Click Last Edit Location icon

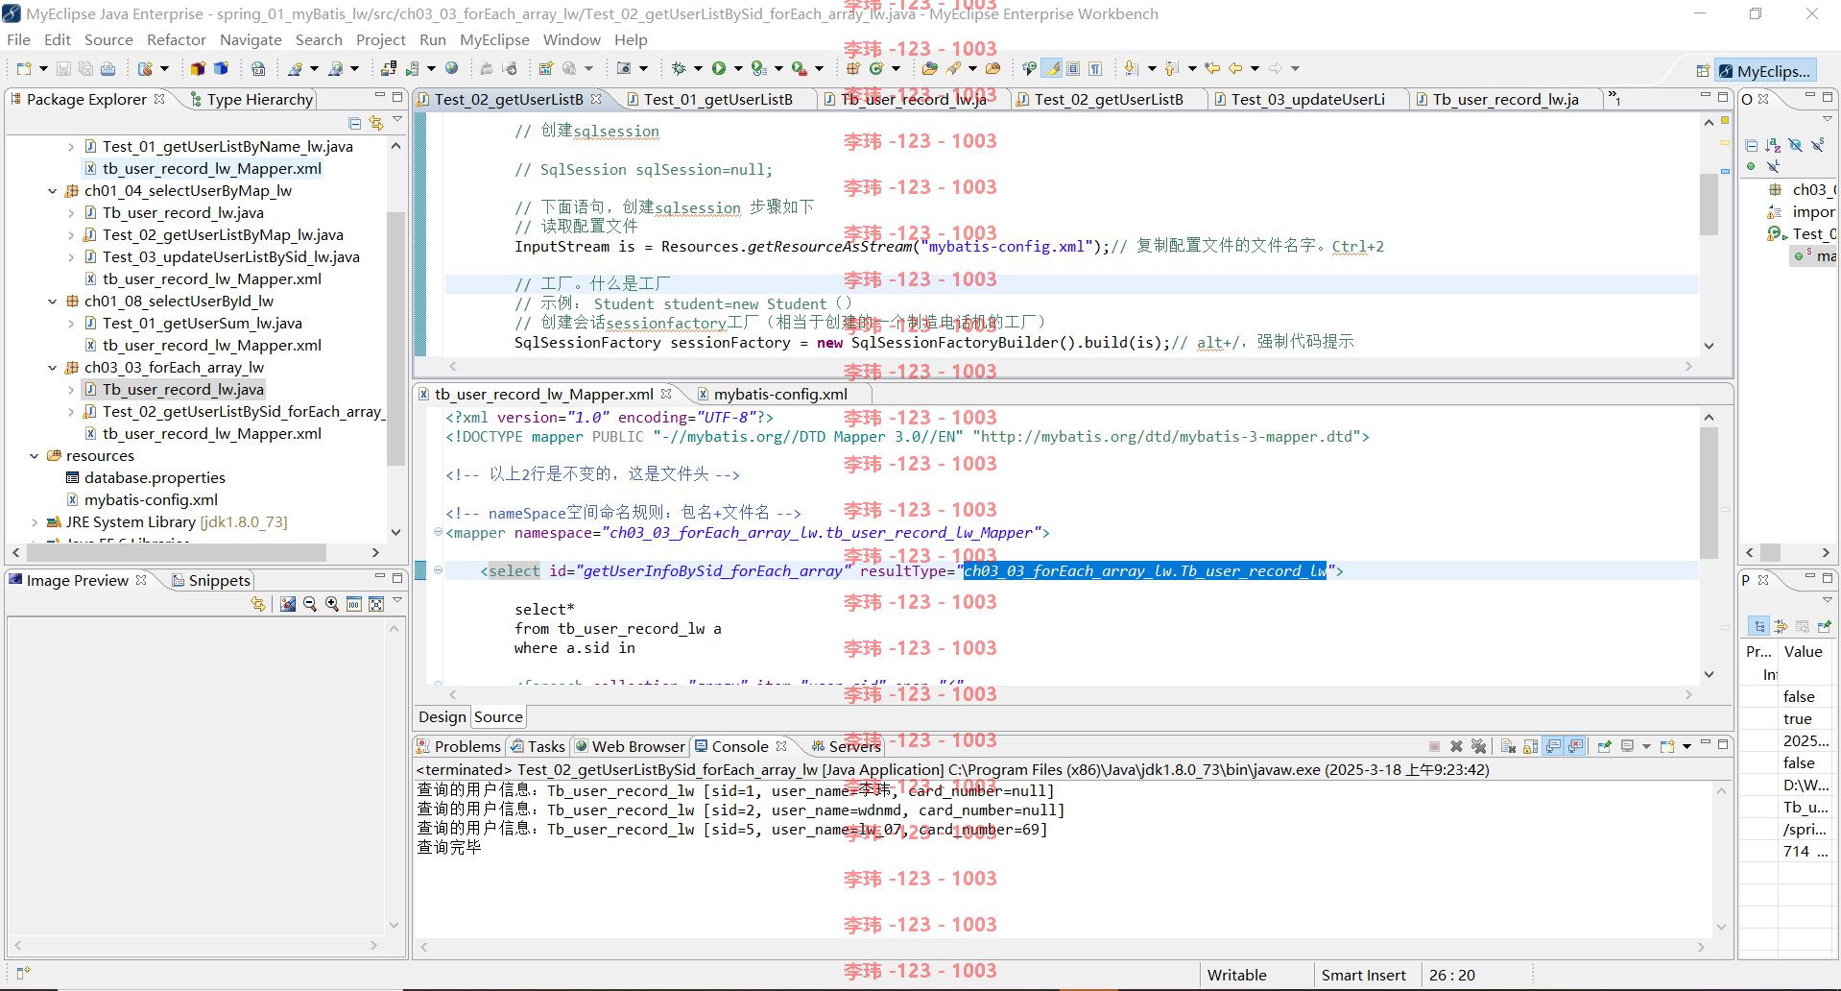click(1213, 68)
